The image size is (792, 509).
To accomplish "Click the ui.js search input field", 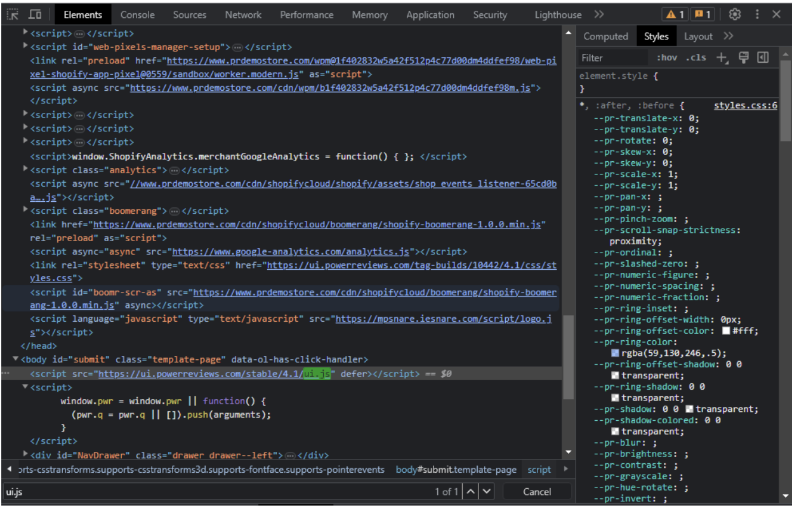I will 216,491.
